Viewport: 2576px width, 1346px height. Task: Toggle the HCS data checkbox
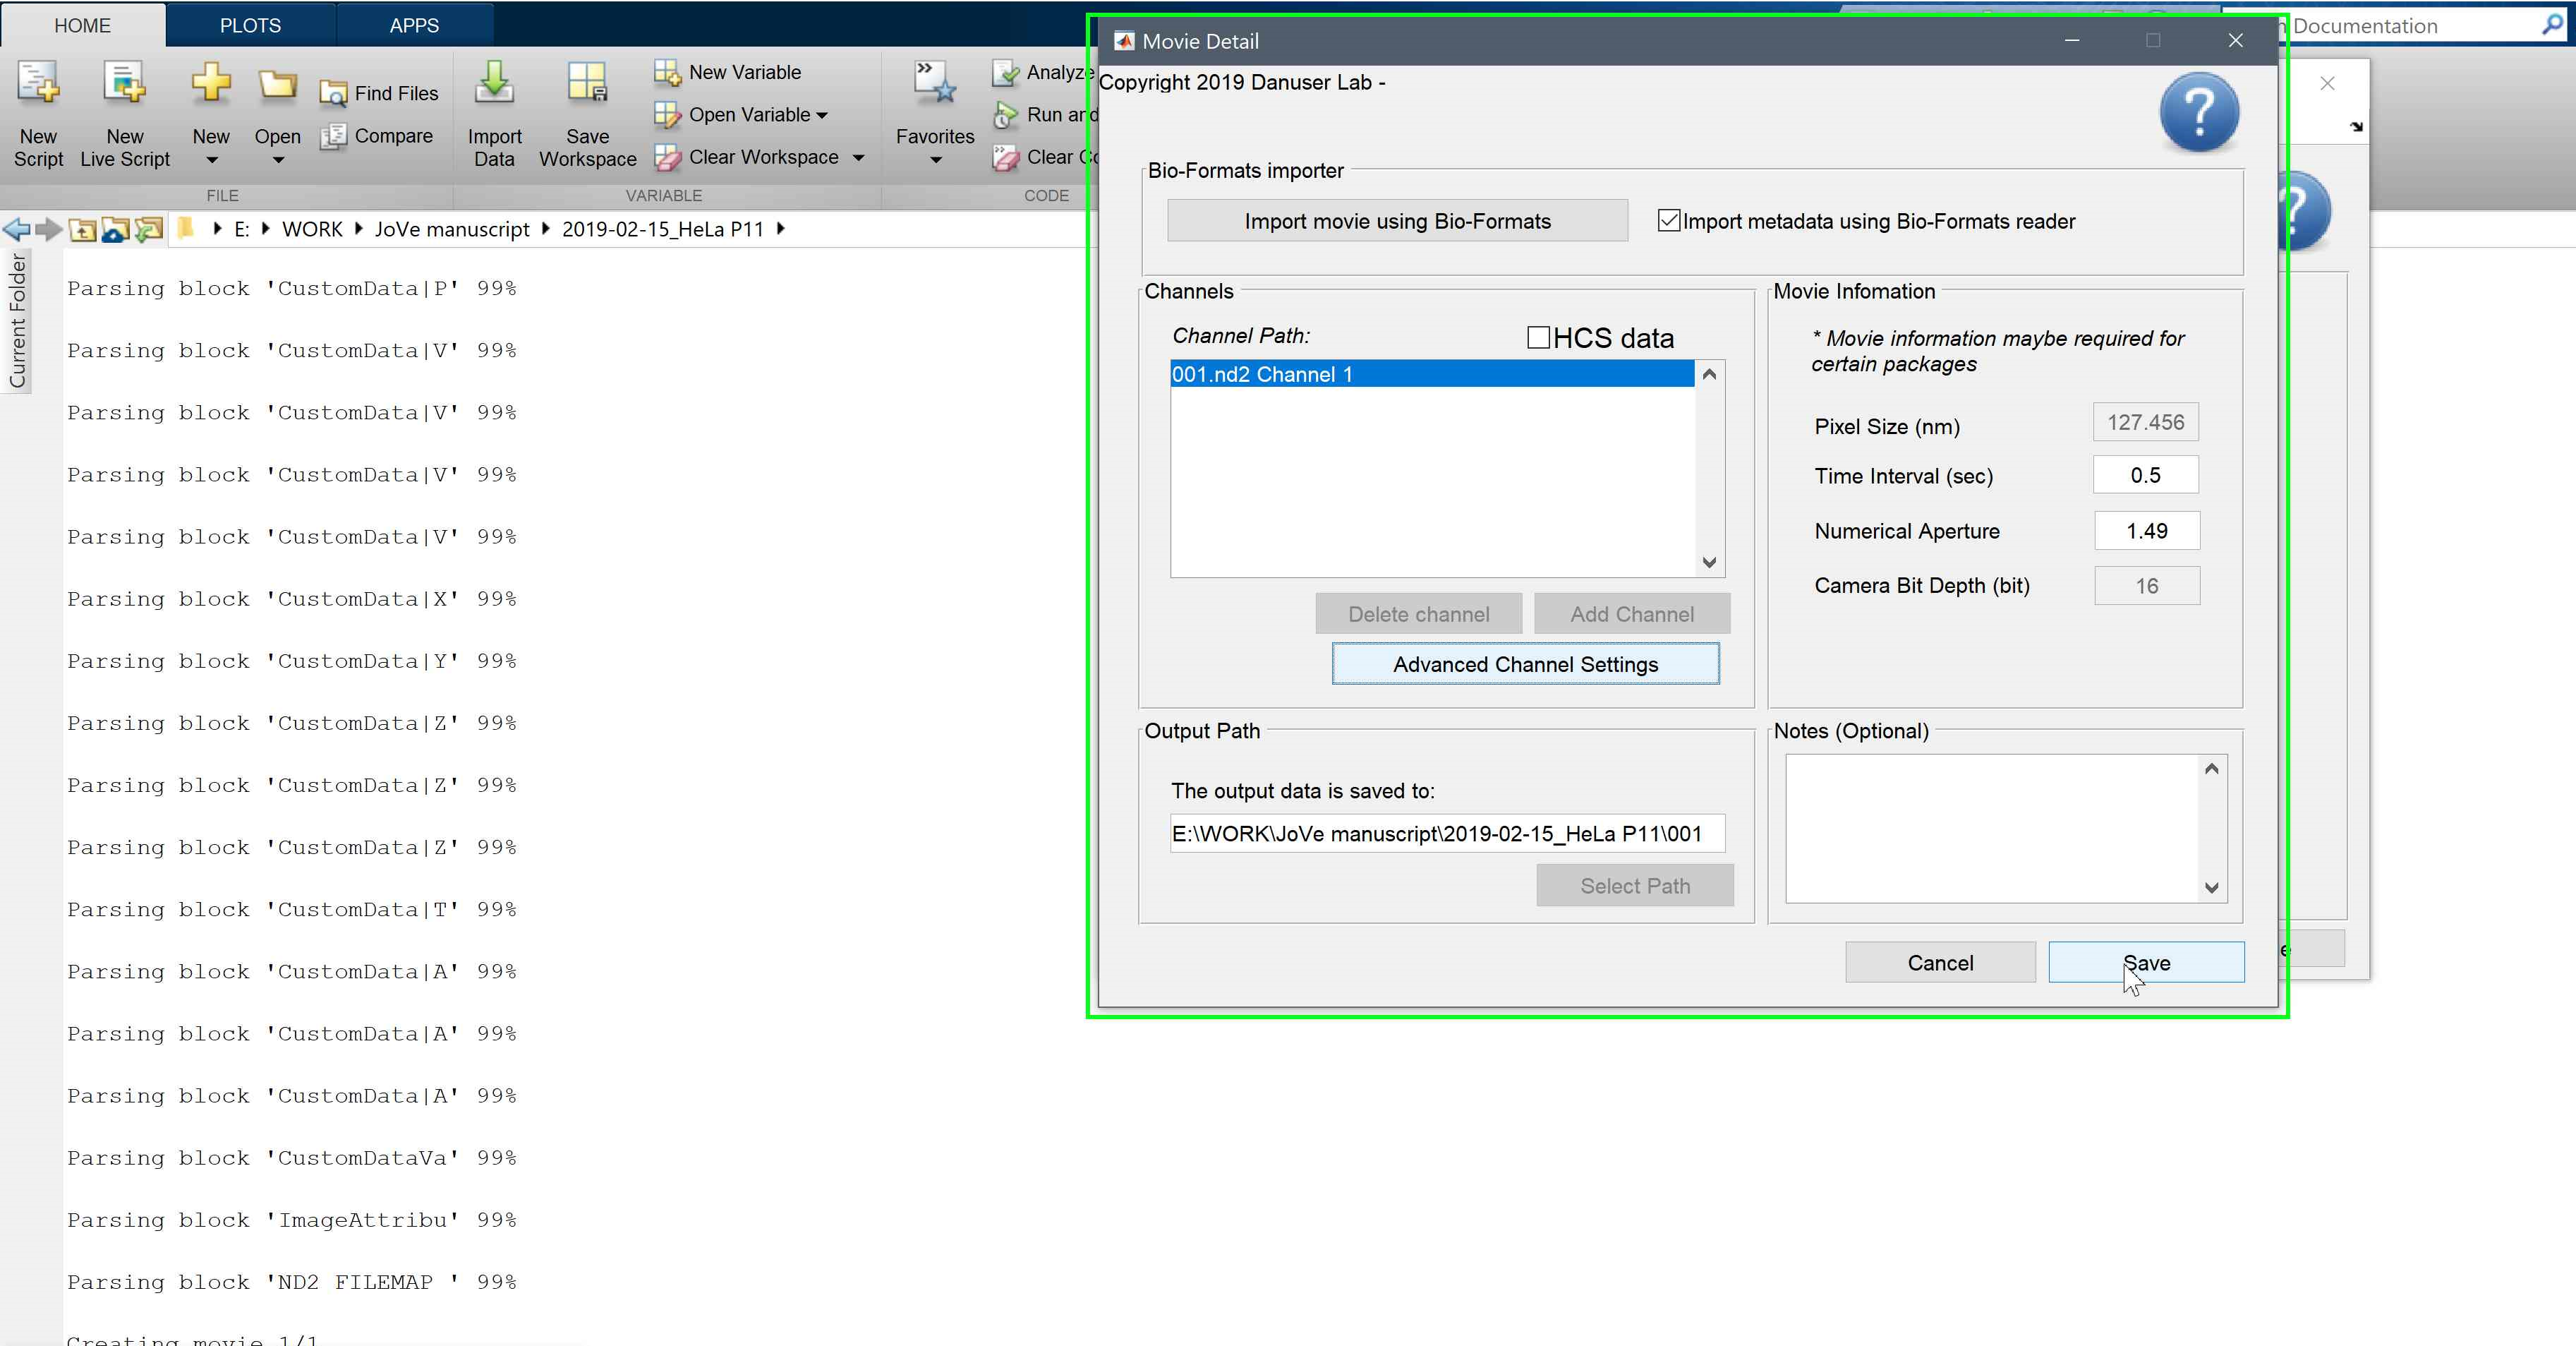coord(1538,338)
